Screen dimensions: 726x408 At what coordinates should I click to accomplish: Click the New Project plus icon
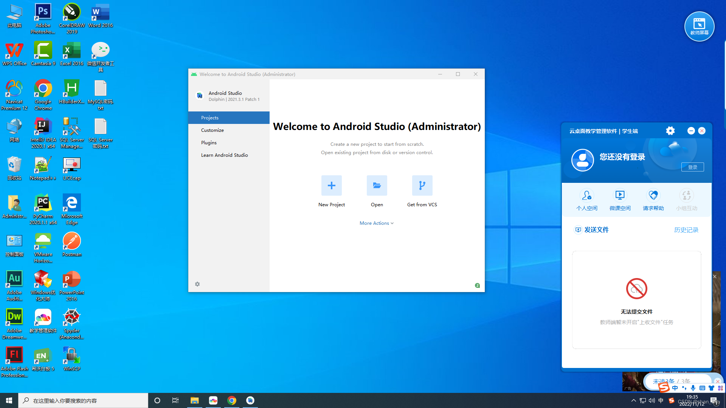click(x=331, y=185)
